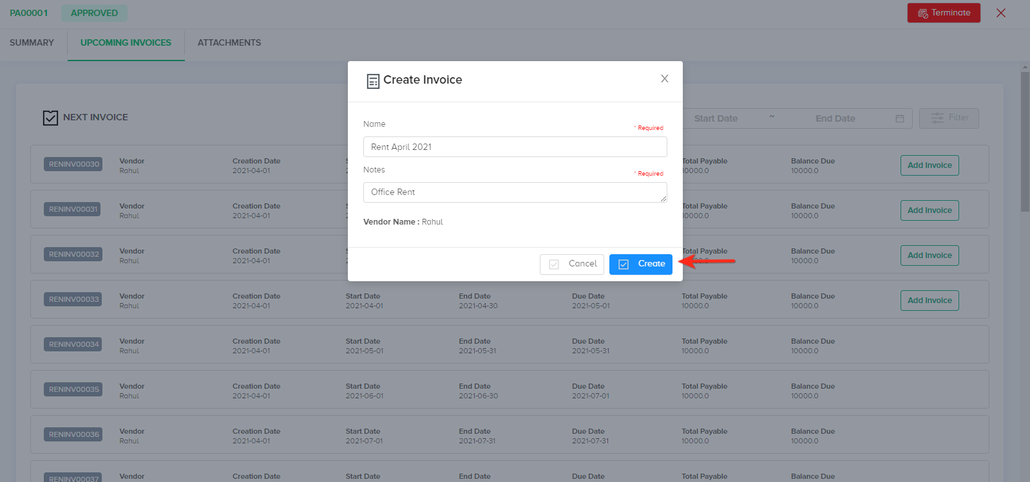This screenshot has width=1030, height=482.
Task: Click the Next Invoice checkmark icon
Action: coord(50,118)
